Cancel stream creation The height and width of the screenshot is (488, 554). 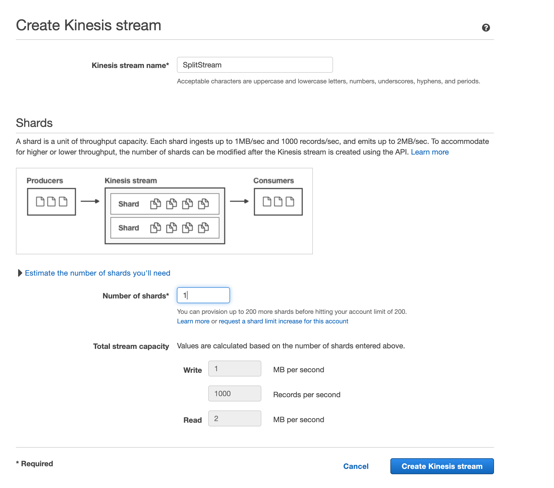click(356, 466)
